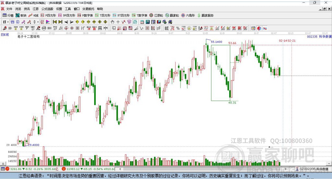Click the red crosshair circle target icon
Viewport: 332px width, 179px height.
[x=66, y=28]
